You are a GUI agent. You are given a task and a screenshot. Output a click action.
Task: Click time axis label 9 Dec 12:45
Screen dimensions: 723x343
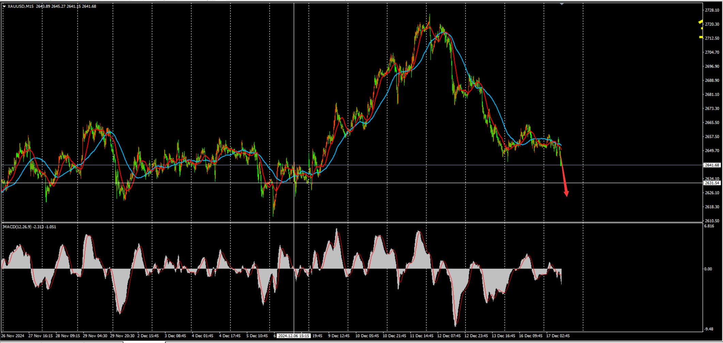(x=339, y=336)
